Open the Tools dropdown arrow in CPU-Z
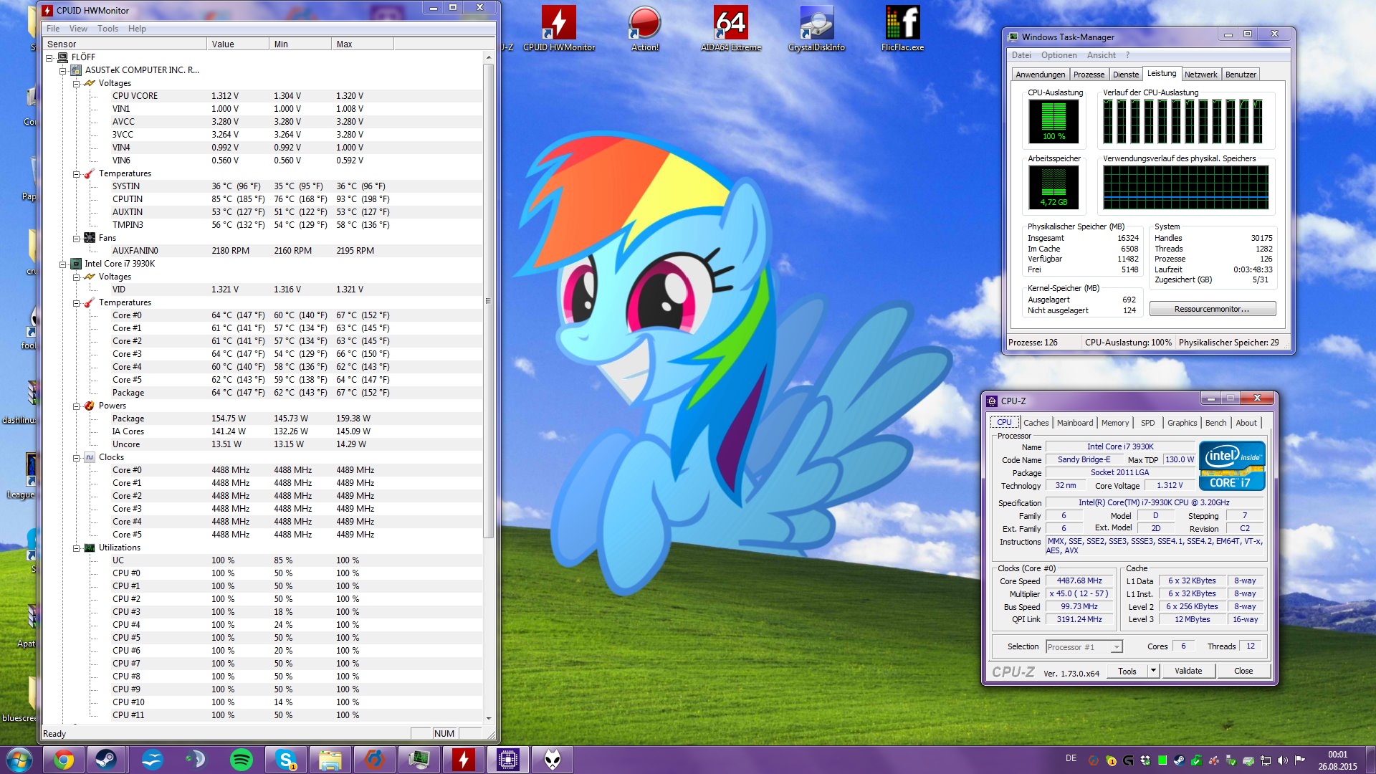Image resolution: width=1376 pixels, height=774 pixels. pos(1153,671)
